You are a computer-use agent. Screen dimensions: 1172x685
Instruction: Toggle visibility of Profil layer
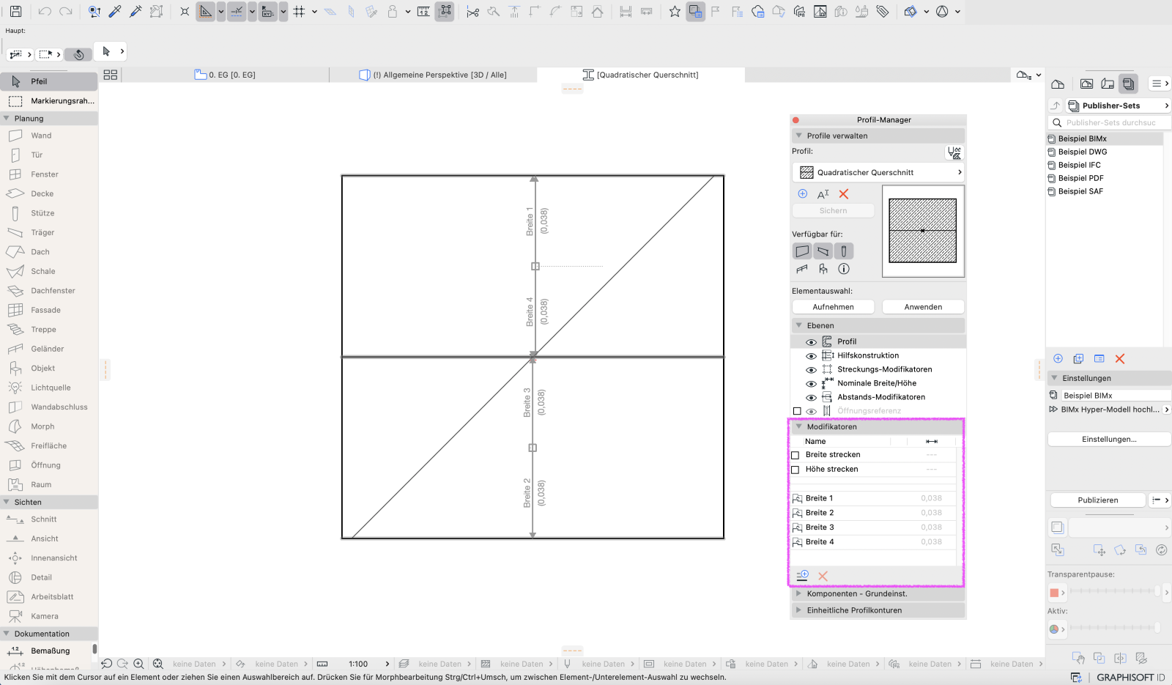[811, 342]
